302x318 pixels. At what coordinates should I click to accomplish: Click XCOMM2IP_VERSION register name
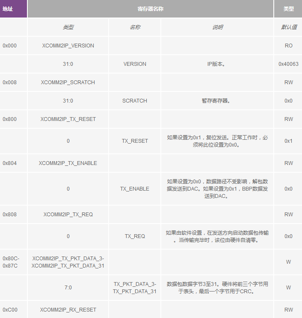pyautogui.click(x=68, y=46)
